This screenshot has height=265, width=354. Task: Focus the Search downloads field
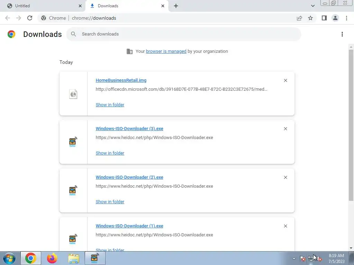[x=184, y=34]
